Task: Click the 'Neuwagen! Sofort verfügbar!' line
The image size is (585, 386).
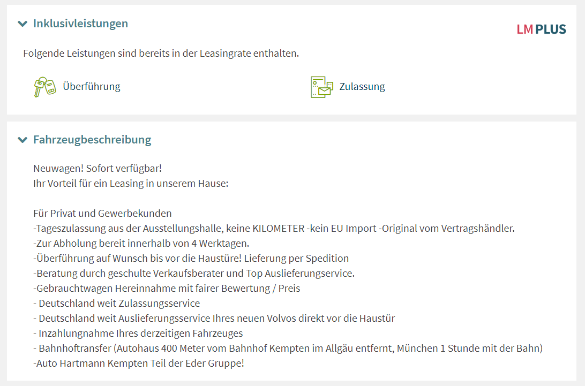Action: click(97, 168)
